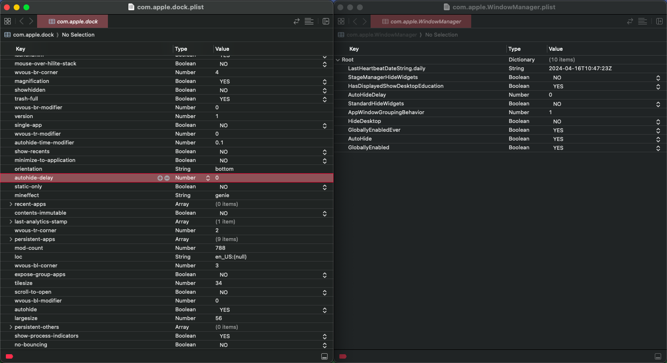667x363 pixels.
Task: Select the com.apple.dock tab
Action: [72, 21]
